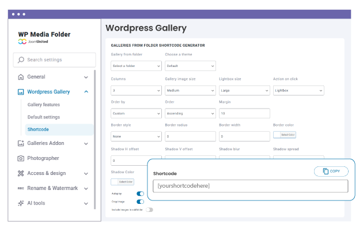Select the Default settings submenu item
The width and height of the screenshot is (363, 231).
[x=44, y=117]
